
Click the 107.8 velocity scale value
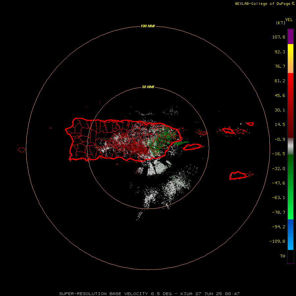point(279,37)
